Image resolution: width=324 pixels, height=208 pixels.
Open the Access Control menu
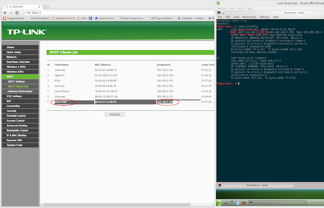[x=20, y=120]
